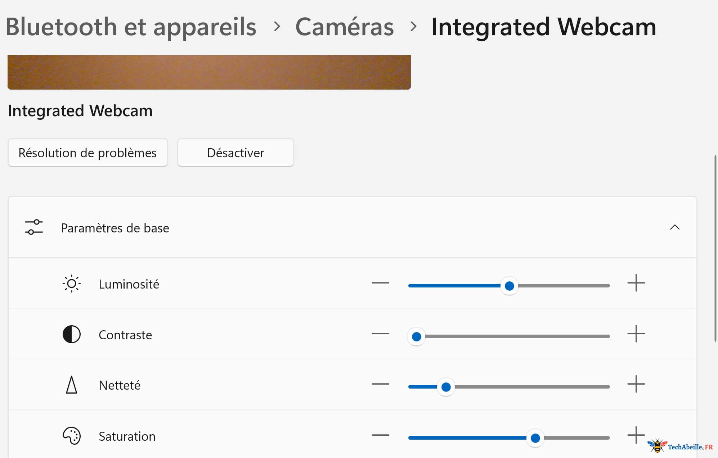Image resolution: width=718 pixels, height=458 pixels.
Task: Go back to Caméras breadcrumb
Action: click(x=345, y=27)
